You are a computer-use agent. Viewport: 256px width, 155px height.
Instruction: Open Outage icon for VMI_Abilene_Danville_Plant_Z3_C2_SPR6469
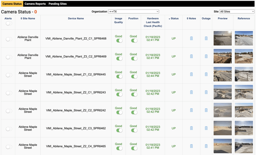pos(206,56)
